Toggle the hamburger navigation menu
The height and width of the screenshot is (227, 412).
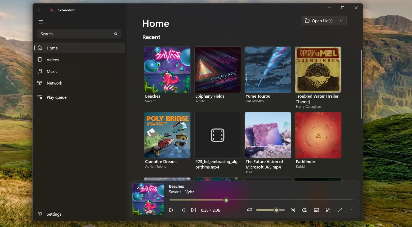pos(41,22)
